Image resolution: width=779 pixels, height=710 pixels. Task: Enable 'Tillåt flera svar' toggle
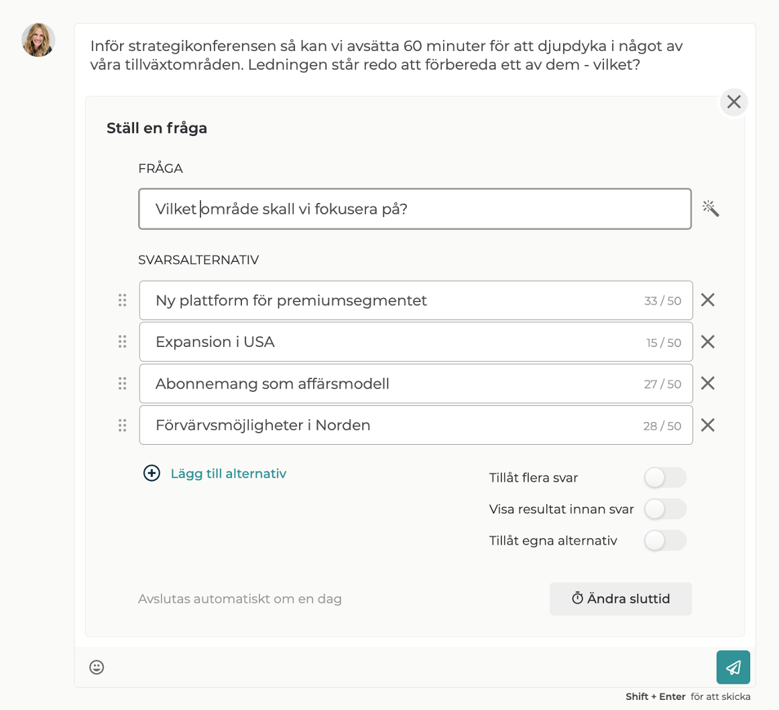tap(664, 478)
